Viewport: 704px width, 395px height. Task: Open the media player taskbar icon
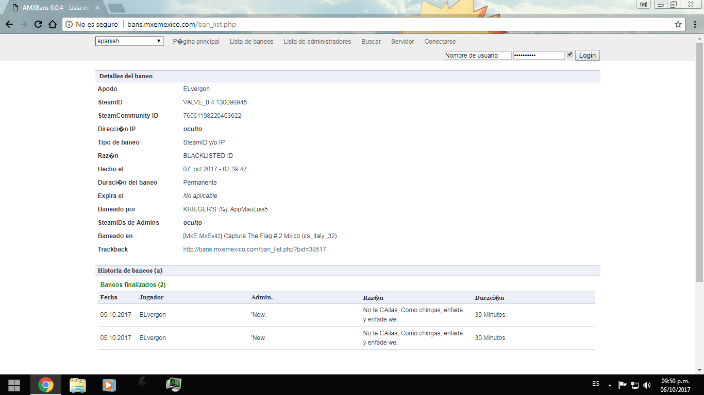click(x=109, y=385)
